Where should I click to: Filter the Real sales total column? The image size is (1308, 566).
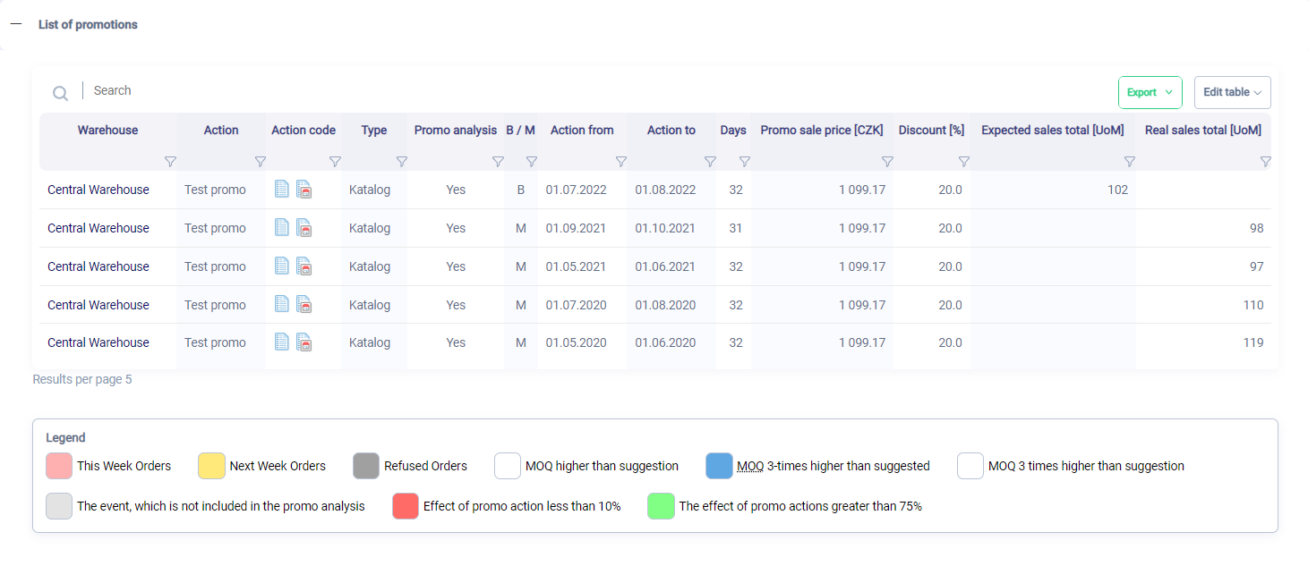point(1265,162)
